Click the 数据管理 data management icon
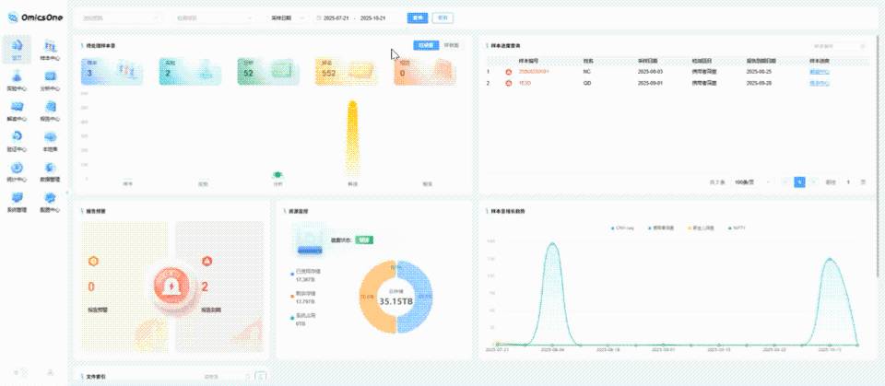Image resolution: width=885 pixels, height=386 pixels. click(x=50, y=170)
